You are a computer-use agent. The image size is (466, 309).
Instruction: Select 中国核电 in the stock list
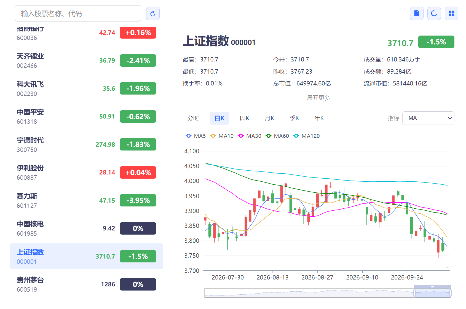(86, 229)
